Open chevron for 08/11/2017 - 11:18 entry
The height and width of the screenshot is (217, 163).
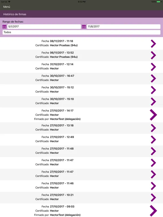pyautogui.click(x=153, y=44)
